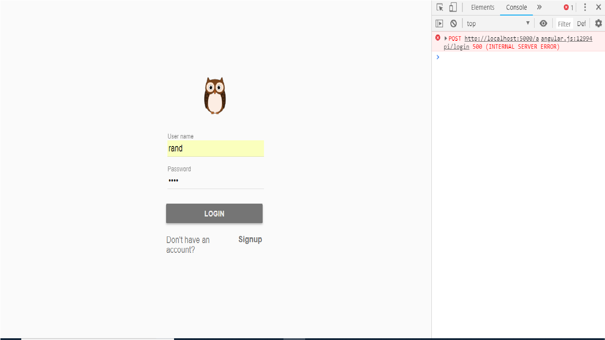
Task: Open the Default levels dropdown
Action: [x=582, y=23]
